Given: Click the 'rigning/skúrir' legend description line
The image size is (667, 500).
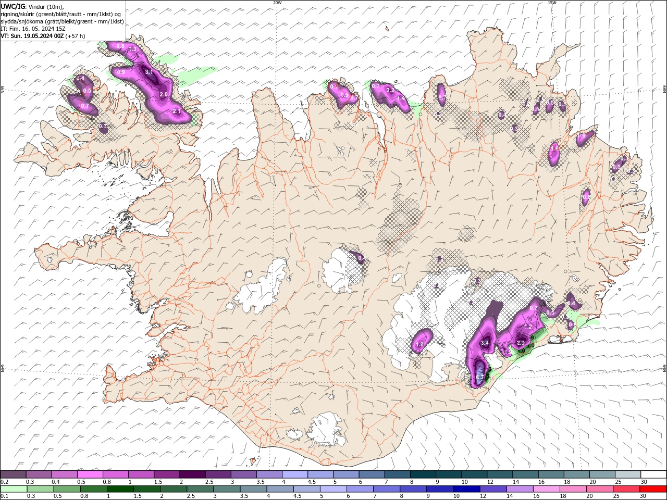Looking at the screenshot, I should point(61,14).
